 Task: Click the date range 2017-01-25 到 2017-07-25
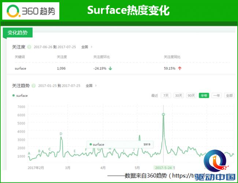[59, 86]
